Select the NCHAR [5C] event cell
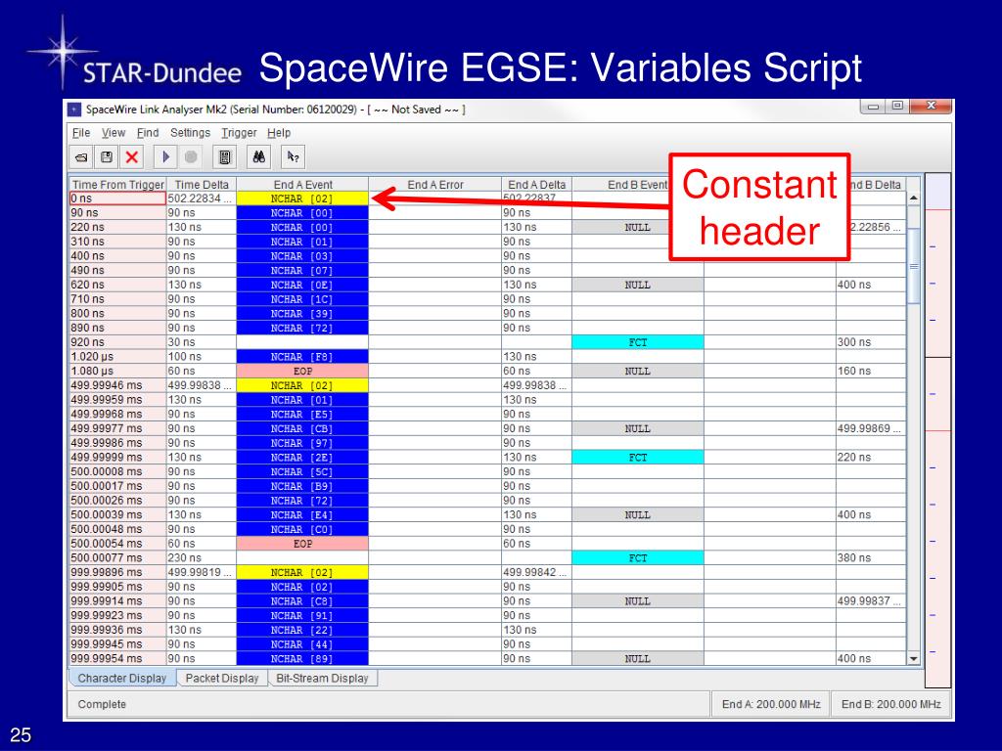Viewport: 1002px width, 751px height. (x=302, y=472)
